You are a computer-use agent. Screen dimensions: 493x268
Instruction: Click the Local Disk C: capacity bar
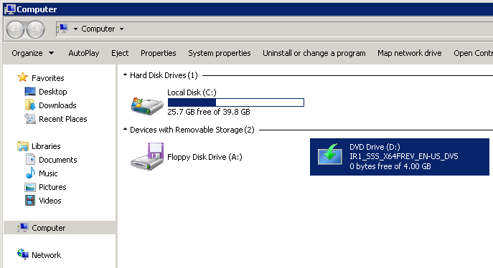236,102
